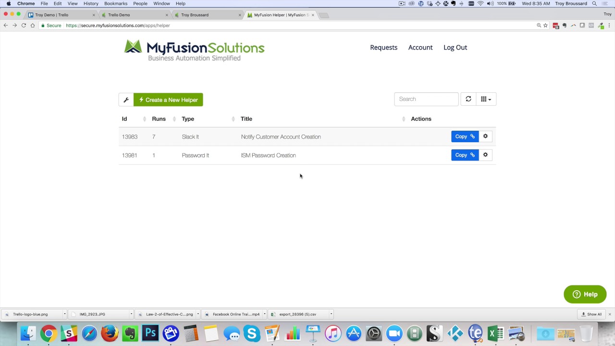Close the downloads bar
The image size is (615, 346).
click(x=610, y=314)
